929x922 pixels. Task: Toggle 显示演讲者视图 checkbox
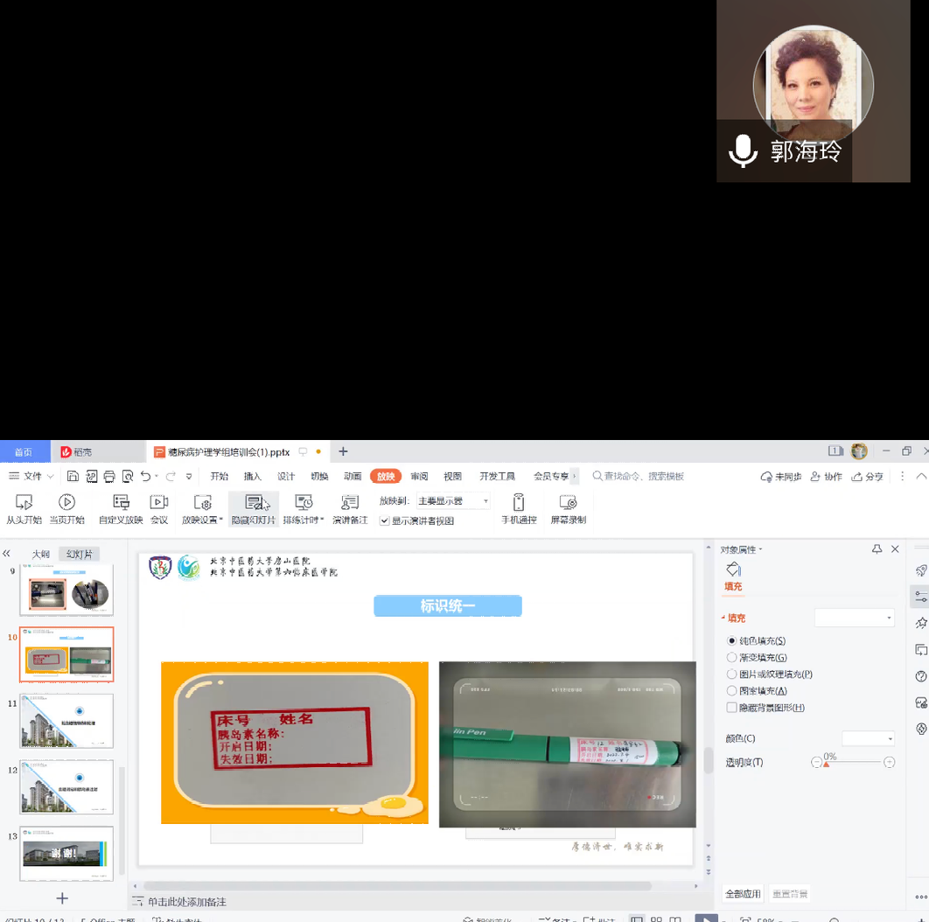tap(385, 520)
